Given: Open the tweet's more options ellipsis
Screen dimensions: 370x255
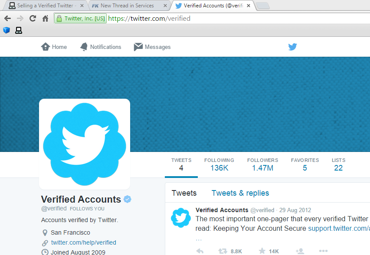Looking at the screenshot, I should 323,251.
